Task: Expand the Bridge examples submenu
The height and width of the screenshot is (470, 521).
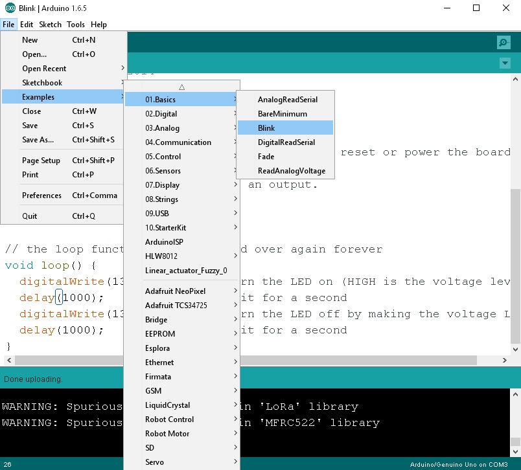Action: click(x=181, y=320)
